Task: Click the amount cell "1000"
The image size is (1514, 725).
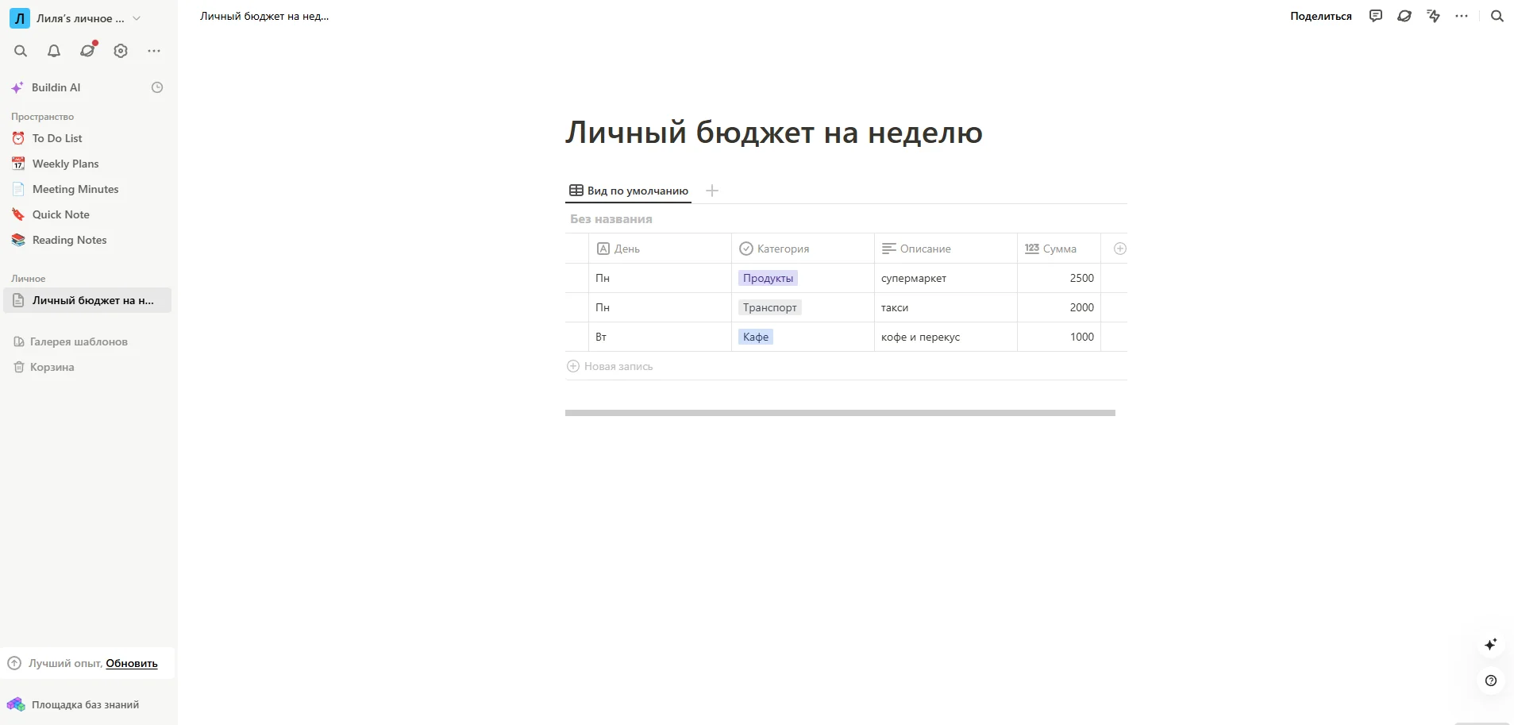Action: tap(1059, 337)
